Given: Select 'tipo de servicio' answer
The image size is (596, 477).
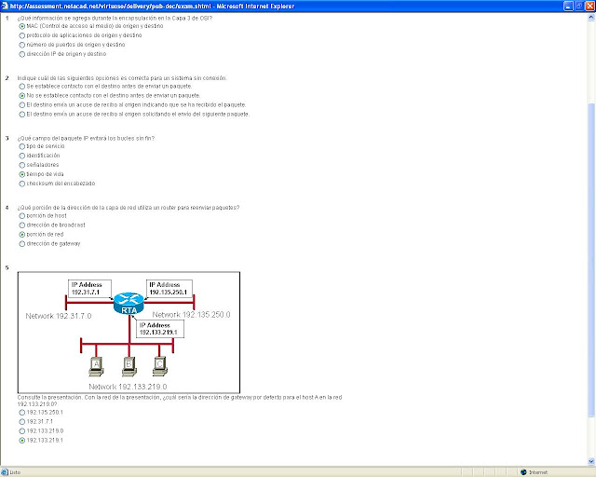Looking at the screenshot, I should [22, 146].
